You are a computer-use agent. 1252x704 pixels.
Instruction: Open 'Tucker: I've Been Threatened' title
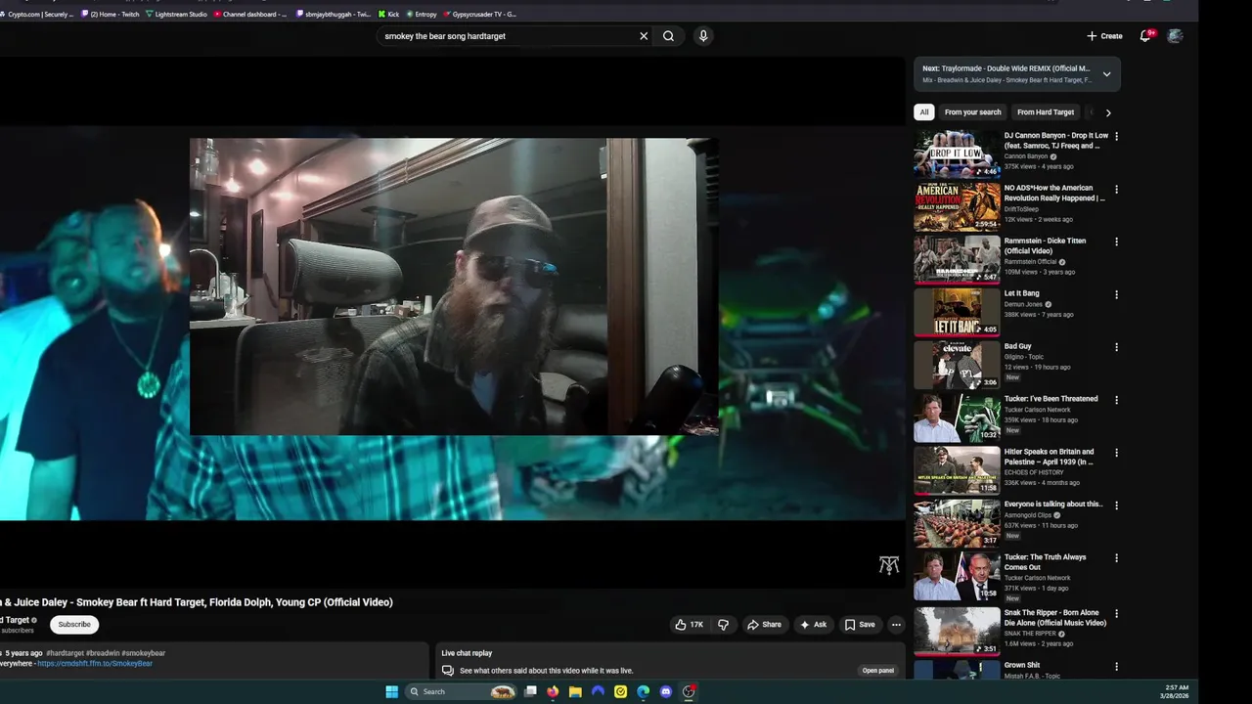point(1051,399)
